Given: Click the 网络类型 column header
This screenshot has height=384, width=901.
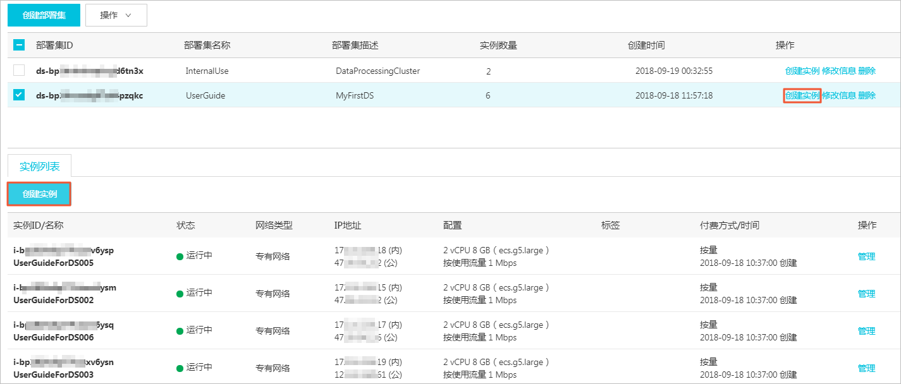Looking at the screenshot, I should coord(274,225).
